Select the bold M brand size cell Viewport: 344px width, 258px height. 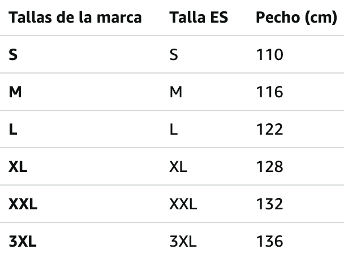click(x=15, y=92)
